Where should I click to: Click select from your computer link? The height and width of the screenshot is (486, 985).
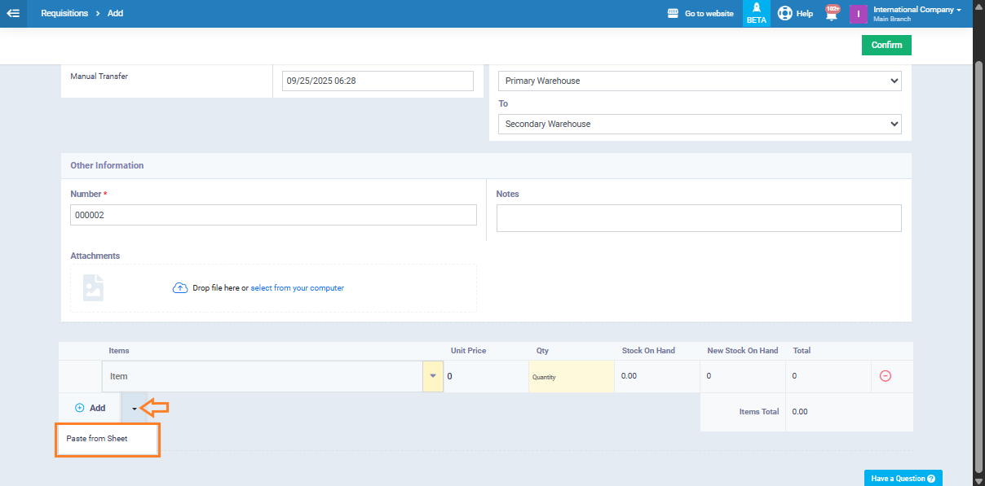click(297, 288)
